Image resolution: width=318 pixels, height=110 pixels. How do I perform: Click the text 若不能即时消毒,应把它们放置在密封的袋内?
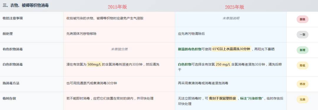101,98
